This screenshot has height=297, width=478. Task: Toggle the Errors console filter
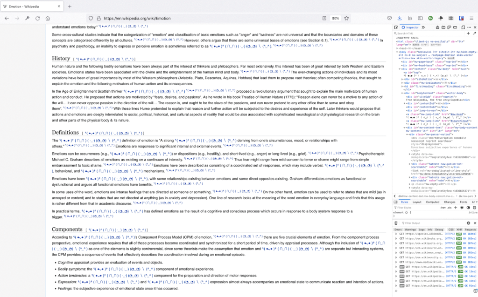[398, 229]
